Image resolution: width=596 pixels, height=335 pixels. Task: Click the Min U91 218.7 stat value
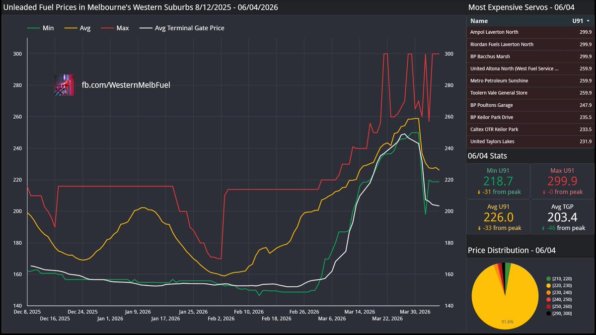click(x=498, y=181)
